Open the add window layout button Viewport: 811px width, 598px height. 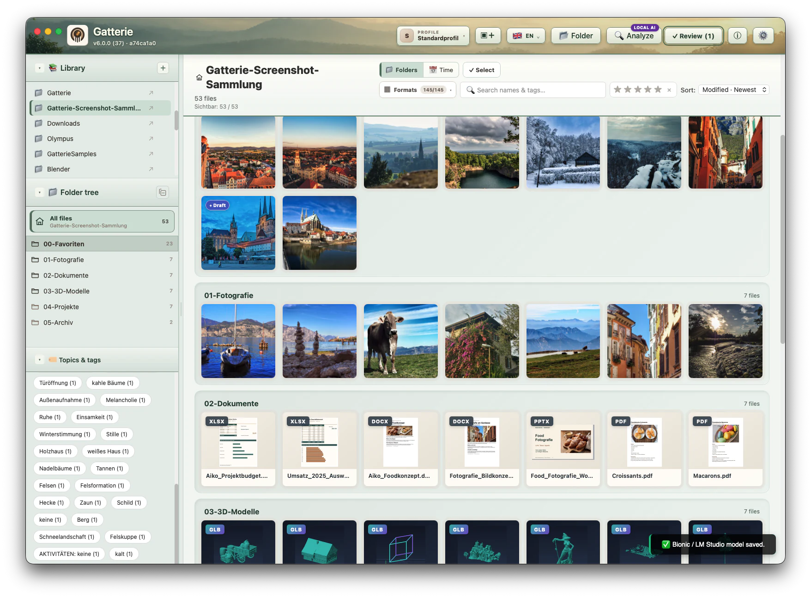coord(488,36)
